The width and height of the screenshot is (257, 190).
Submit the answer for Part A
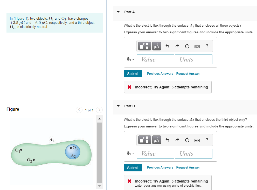coord(133,73)
